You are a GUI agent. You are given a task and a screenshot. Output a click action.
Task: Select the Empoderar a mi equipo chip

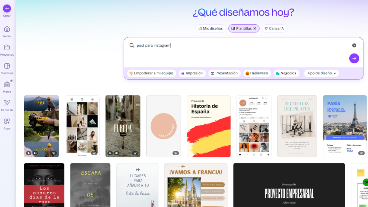(151, 73)
